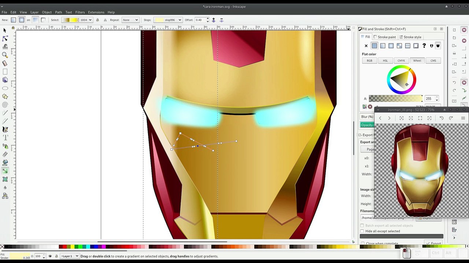Select the Mesh gradient tool

pyautogui.click(x=5, y=179)
